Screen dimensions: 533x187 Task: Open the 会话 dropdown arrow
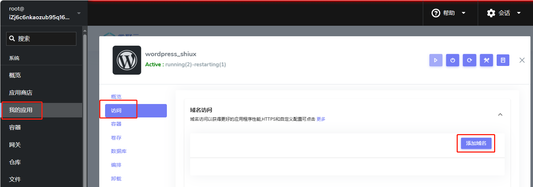pos(519,13)
